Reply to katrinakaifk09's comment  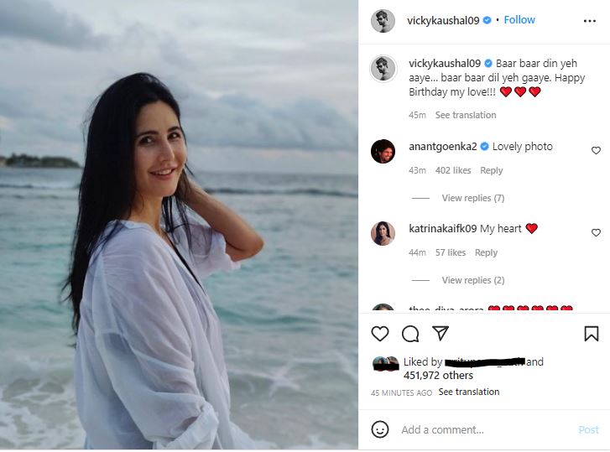click(486, 252)
